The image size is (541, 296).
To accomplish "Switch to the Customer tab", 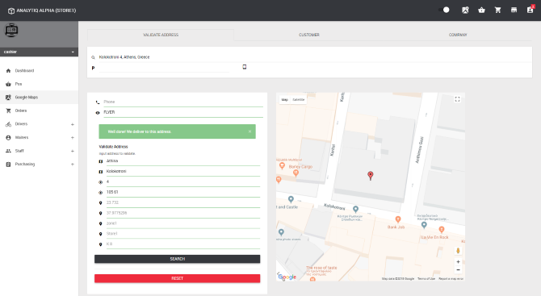I will click(308, 35).
